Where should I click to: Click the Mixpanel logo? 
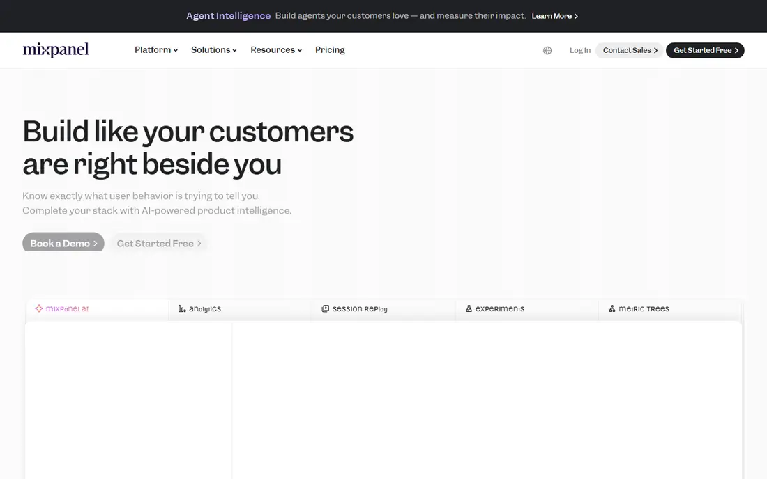click(x=56, y=50)
